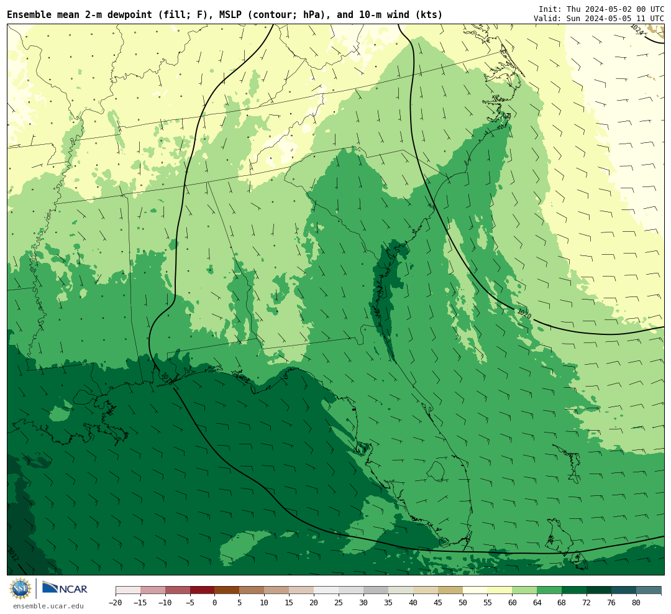Screen dimensions: 671x614
Task: Click the NCAR logo
Action: [65, 589]
